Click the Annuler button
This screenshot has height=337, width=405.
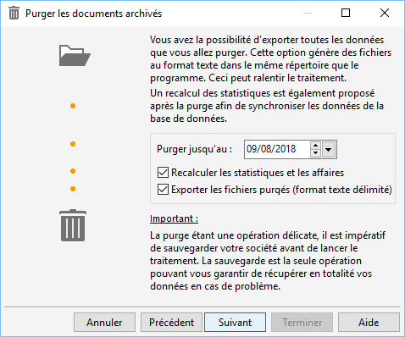(104, 322)
